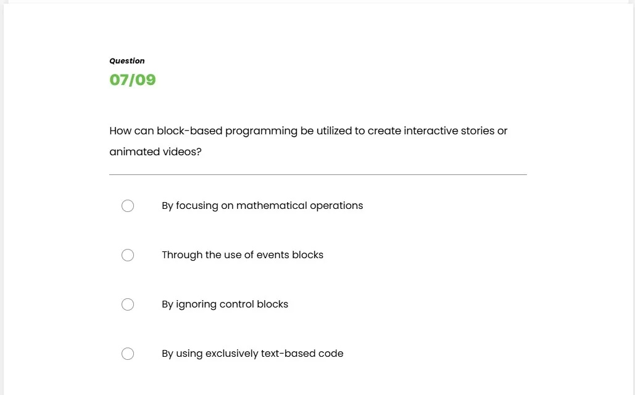Click the label "By focusing on mathematical operations"
This screenshot has height=395, width=635.
[262, 206]
